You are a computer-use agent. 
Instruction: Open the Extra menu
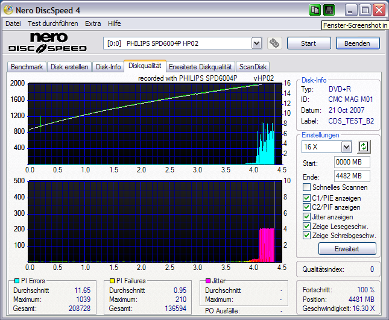click(93, 24)
